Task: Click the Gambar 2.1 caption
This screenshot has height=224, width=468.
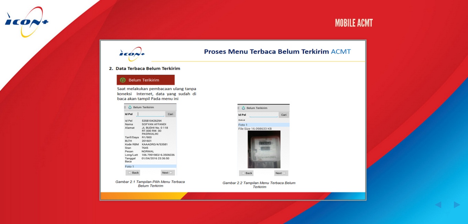Action: point(150,184)
